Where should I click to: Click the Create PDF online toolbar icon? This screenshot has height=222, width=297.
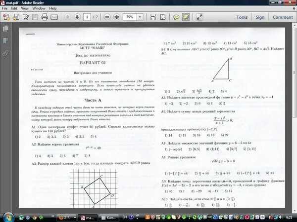6,17
